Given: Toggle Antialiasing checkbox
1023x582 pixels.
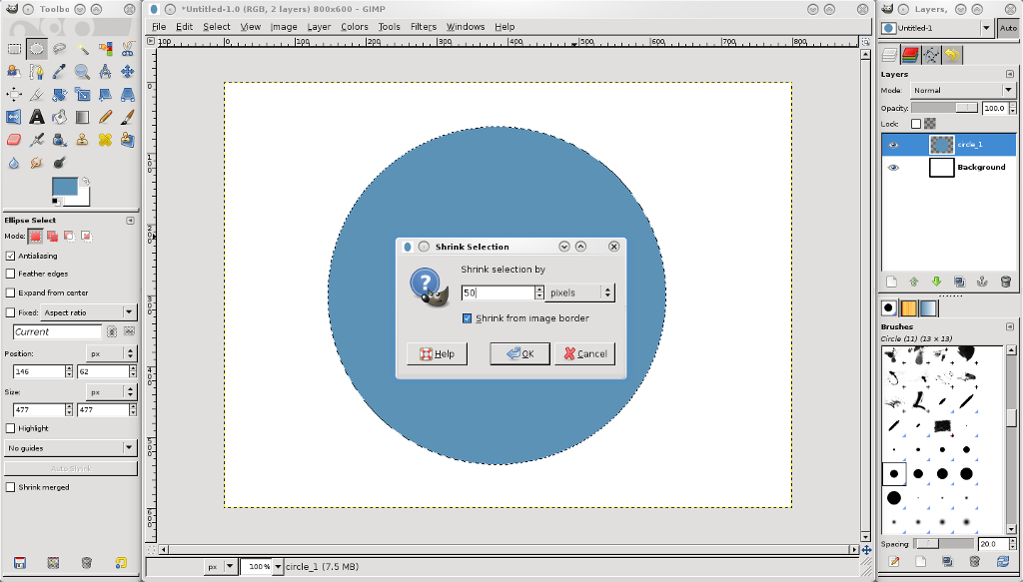Looking at the screenshot, I should point(10,256).
